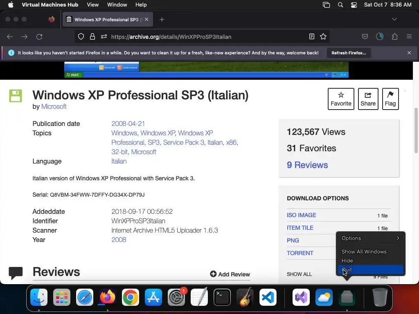
Task: Open the 2008 year link
Action: point(119,240)
